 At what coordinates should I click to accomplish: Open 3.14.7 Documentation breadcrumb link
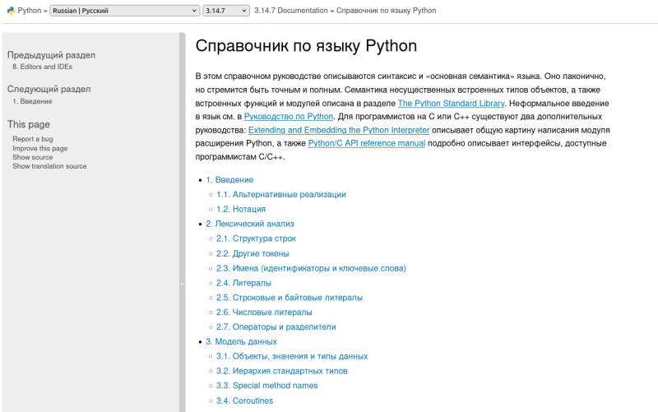point(291,11)
